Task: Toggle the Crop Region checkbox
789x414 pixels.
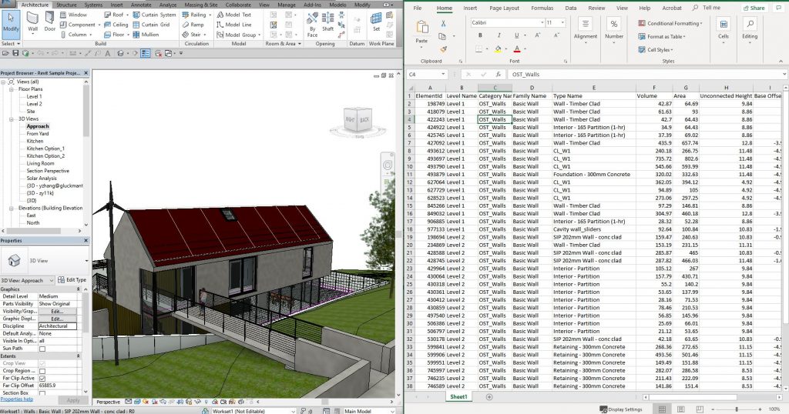Action: click(42, 371)
